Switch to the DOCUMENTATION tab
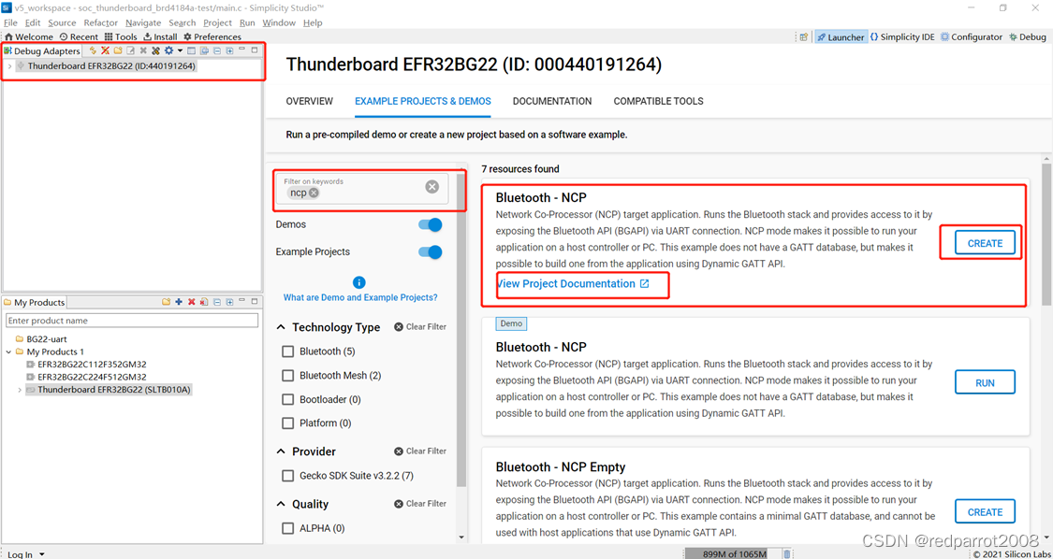 552,101
